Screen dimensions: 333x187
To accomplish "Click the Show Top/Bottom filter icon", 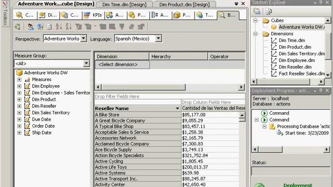I will point(88,26).
